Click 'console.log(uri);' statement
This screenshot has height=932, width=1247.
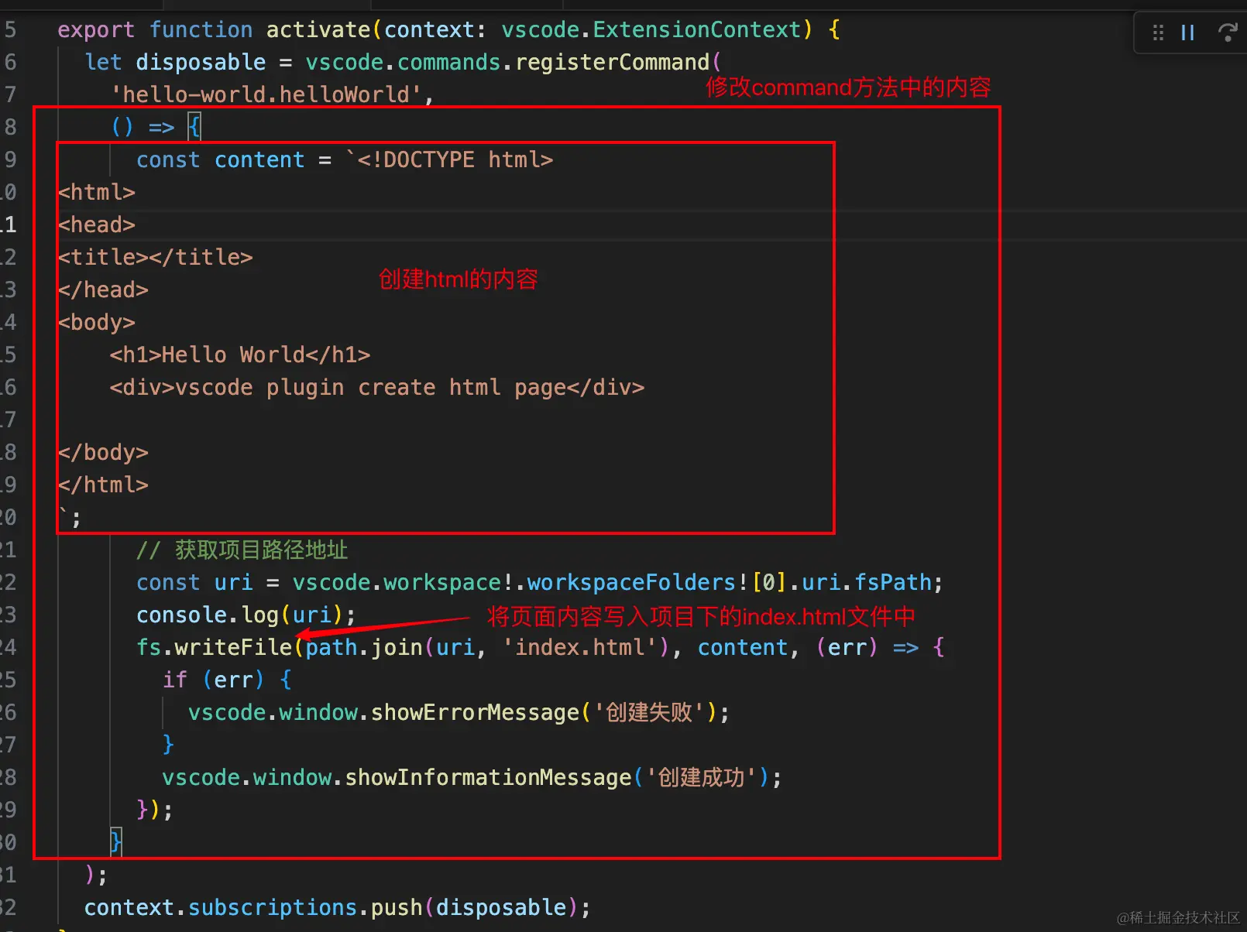click(x=246, y=615)
